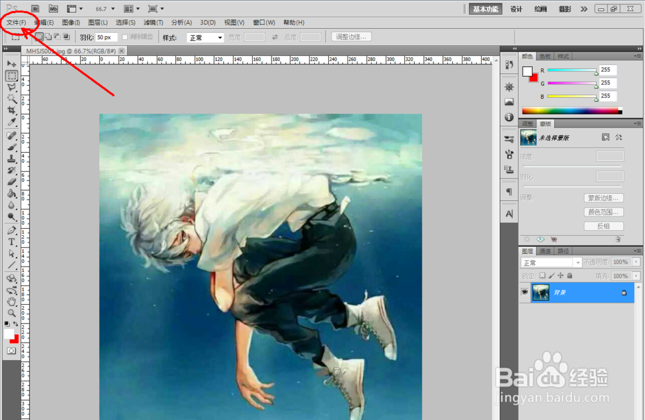Open the Info panel dock icon
This screenshot has width=645, height=420.
[x=510, y=117]
